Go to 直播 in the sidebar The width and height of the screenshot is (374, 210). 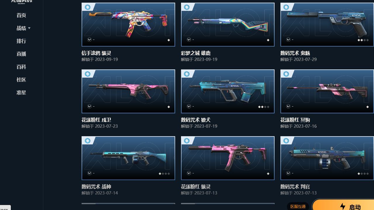pos(21,54)
